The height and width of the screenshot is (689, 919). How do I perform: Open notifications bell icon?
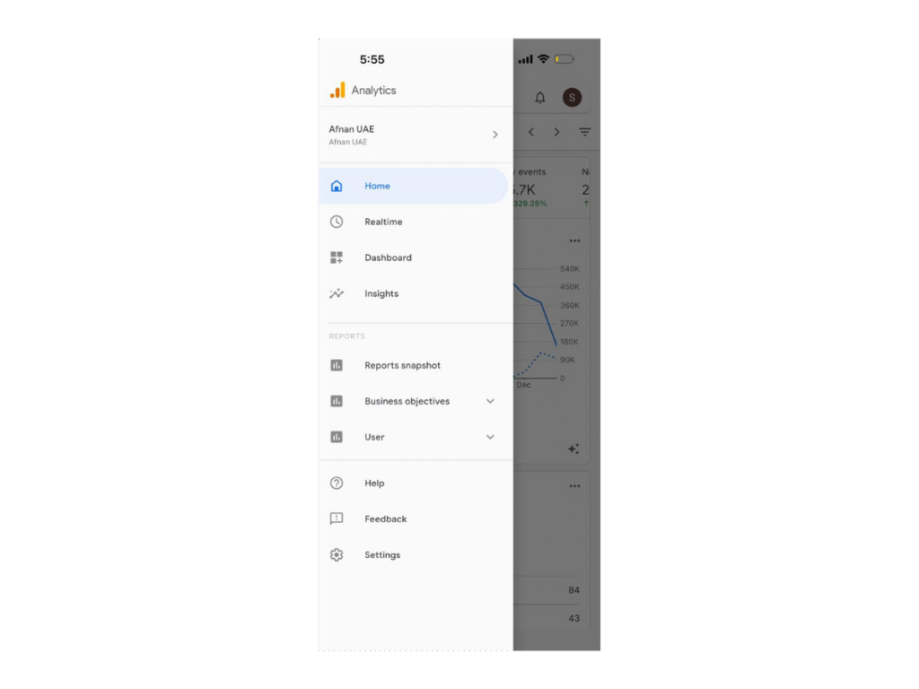[x=539, y=97]
